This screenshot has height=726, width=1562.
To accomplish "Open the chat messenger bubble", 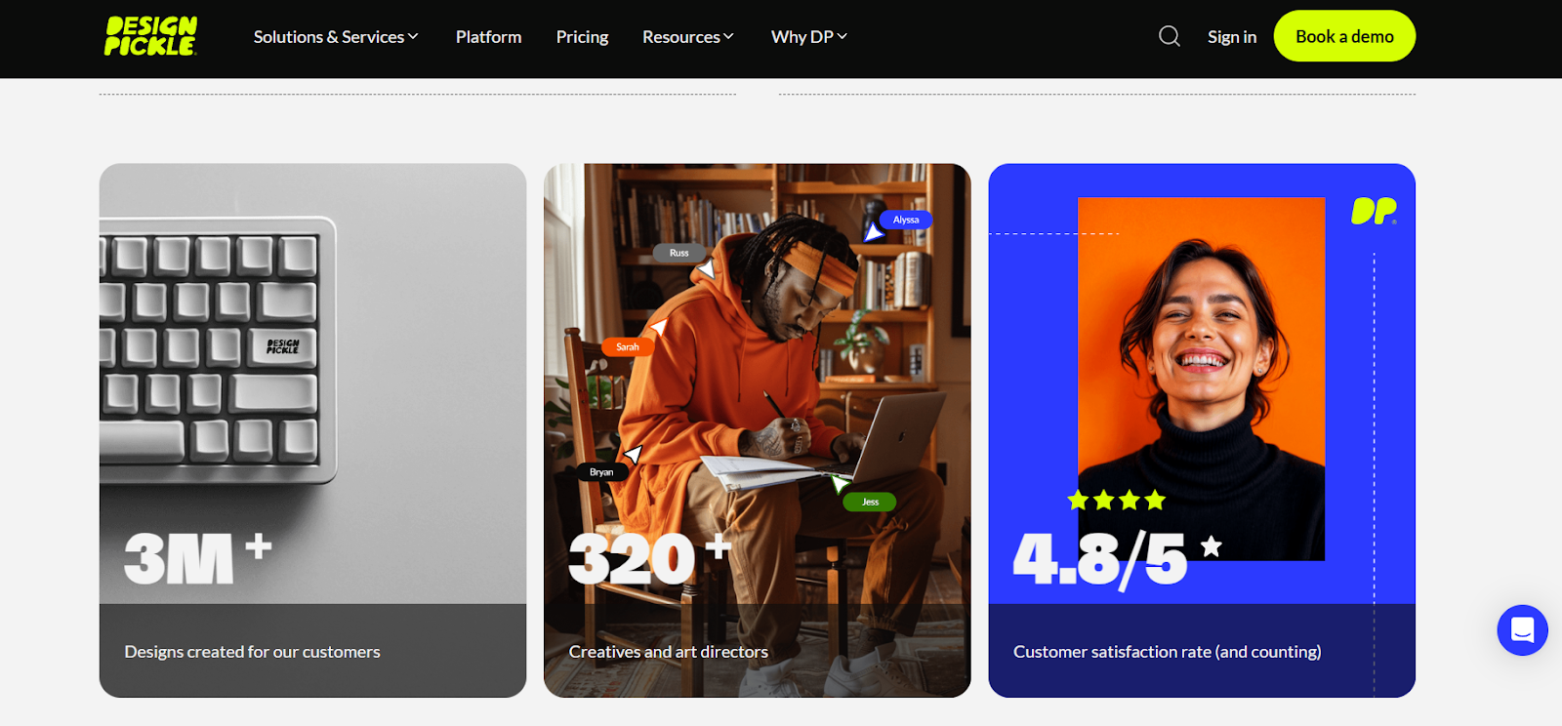I will (x=1523, y=630).
